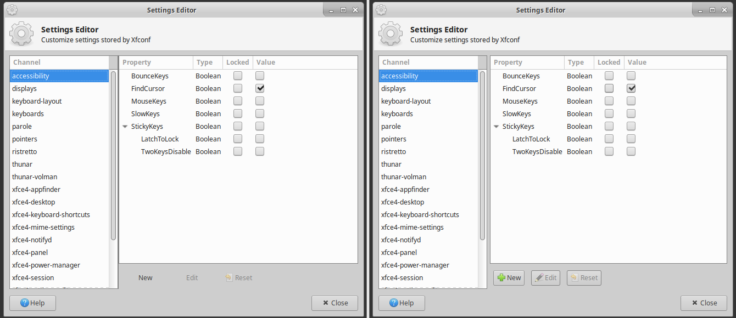Collapse the StickyKeys expander in left window
Screen dimensions: 736x318
click(125, 126)
